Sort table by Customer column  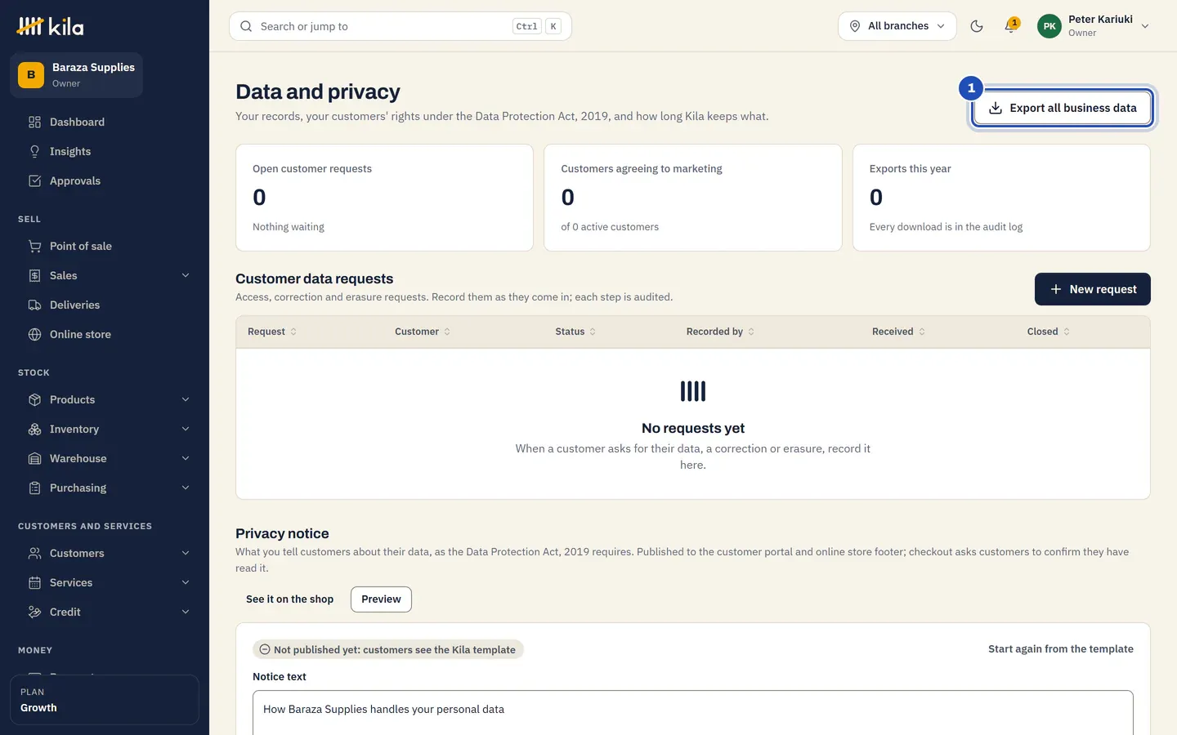[x=423, y=332]
